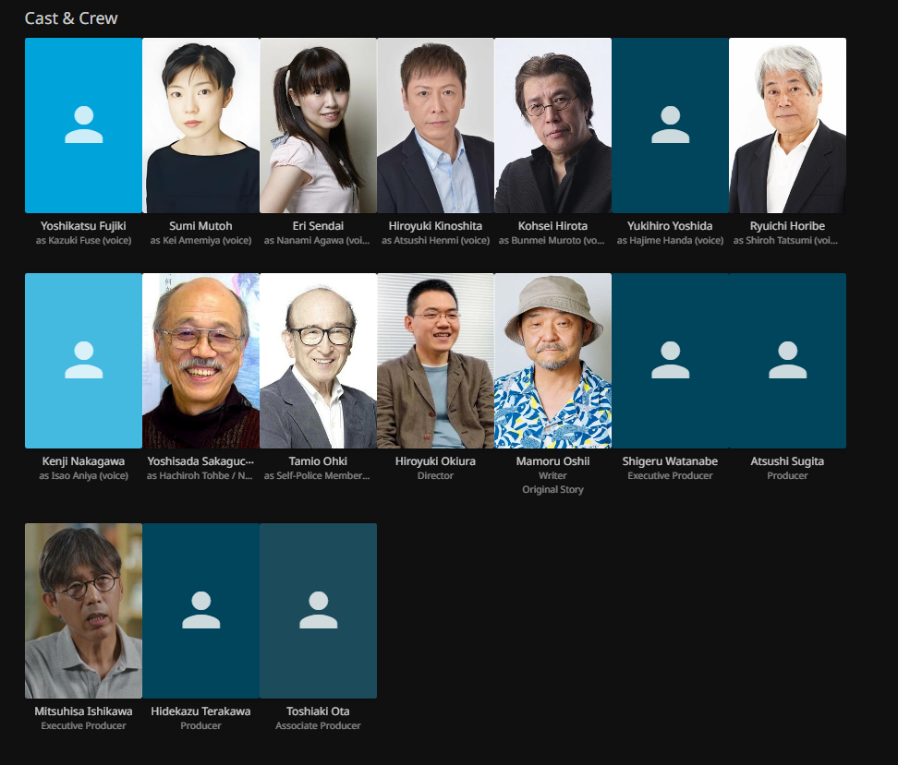Image resolution: width=898 pixels, height=765 pixels.
Task: Click the Mitsuhisa Ishikawa photo thumbnail
Action: pos(83,611)
